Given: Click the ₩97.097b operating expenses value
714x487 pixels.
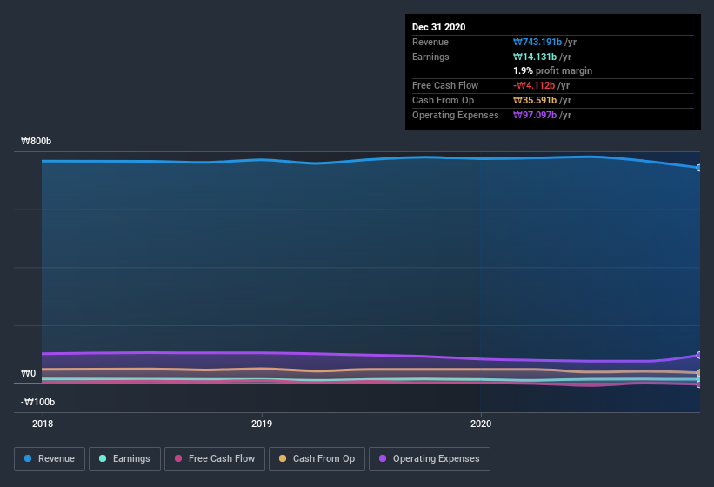Looking at the screenshot, I should point(535,115).
